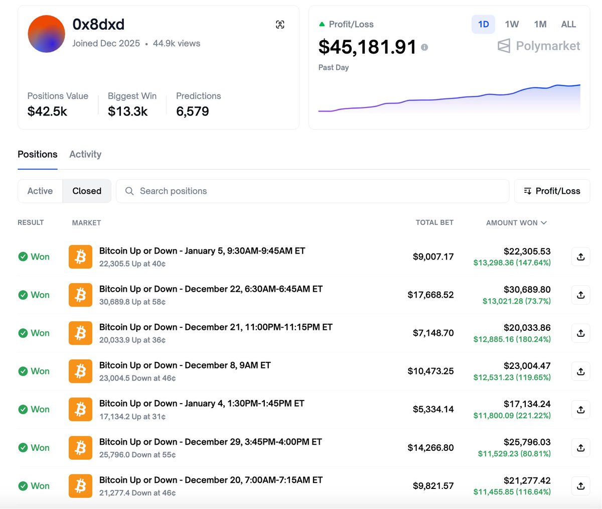602x509 pixels.
Task: Click Bitcoin icon for December 21 market
Action: coord(80,333)
